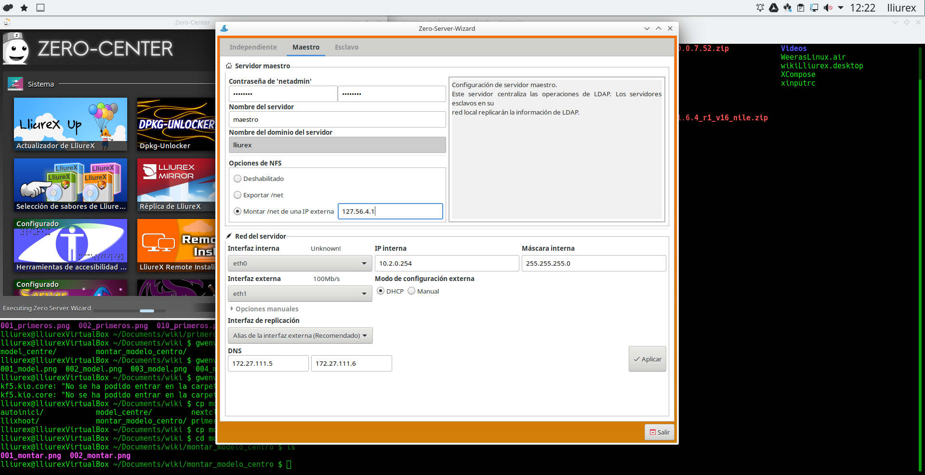Open the Interfaz externa eth1 dropdown
This screenshot has height=475, width=925.
pyautogui.click(x=300, y=294)
